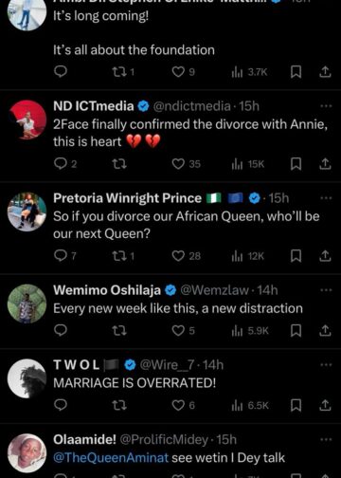Bookmark the "It's long coming!" tweet
The width and height of the screenshot is (341, 478).
click(296, 72)
